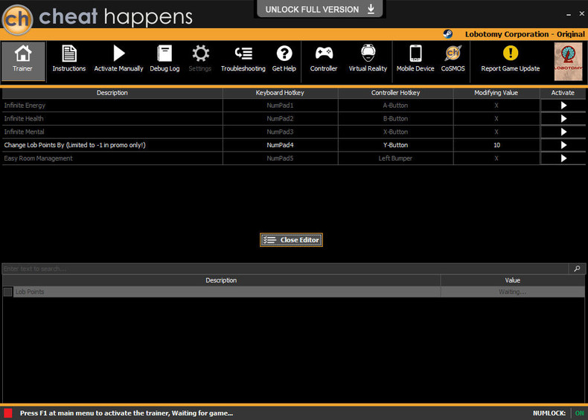Activate Infinite Health cheat
Viewport: 588px width, 420px height.
[x=563, y=119]
